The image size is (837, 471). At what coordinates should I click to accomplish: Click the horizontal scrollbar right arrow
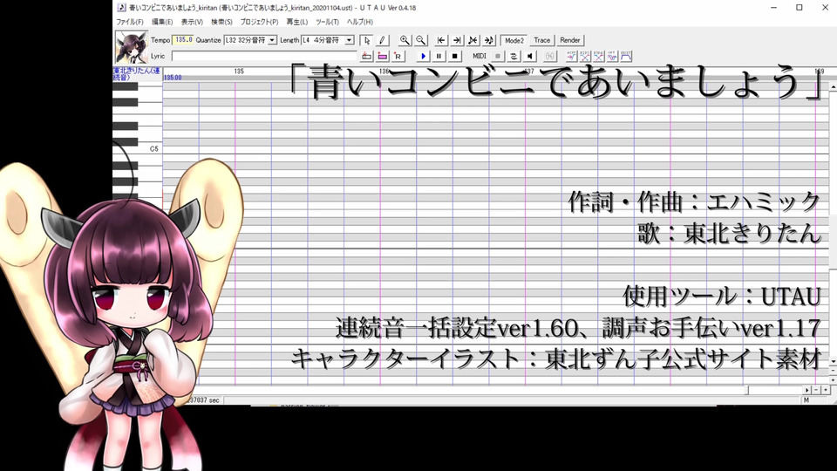click(807, 391)
